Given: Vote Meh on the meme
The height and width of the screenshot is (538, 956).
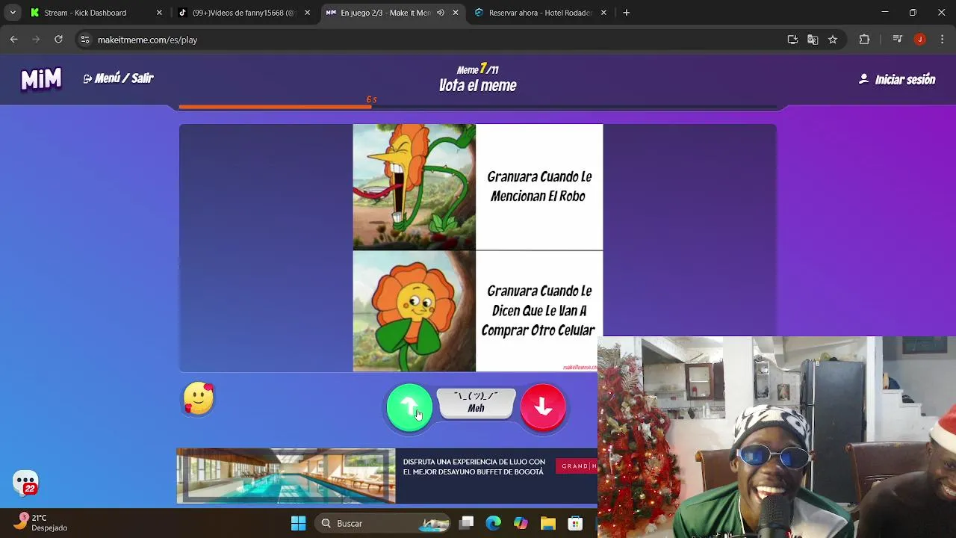Looking at the screenshot, I should pos(476,403).
